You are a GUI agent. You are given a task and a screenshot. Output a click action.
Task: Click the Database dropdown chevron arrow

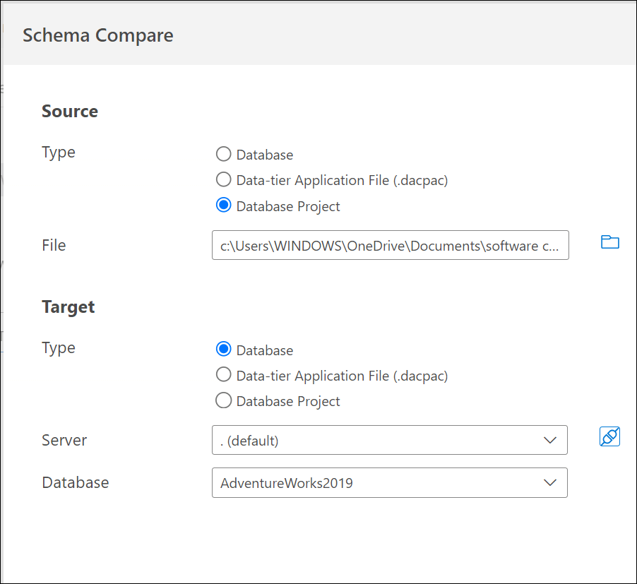click(550, 483)
